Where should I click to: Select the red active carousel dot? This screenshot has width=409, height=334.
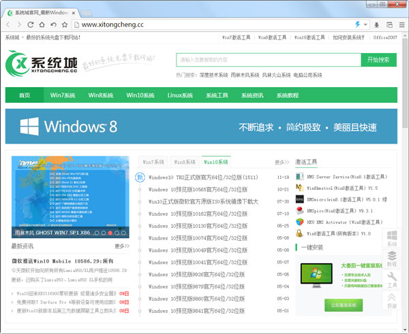[x=110, y=233]
